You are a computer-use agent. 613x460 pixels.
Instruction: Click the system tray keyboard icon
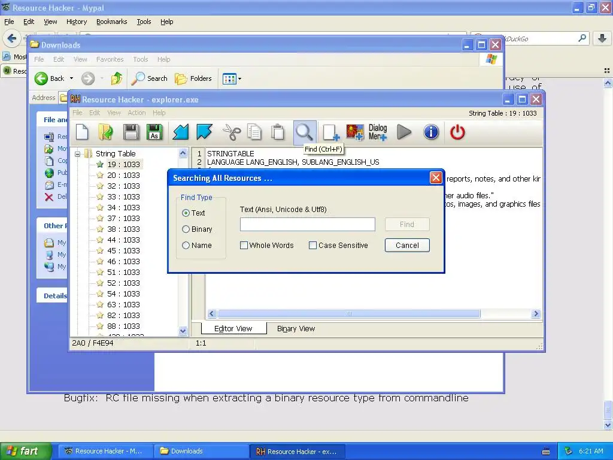pyautogui.click(x=546, y=452)
